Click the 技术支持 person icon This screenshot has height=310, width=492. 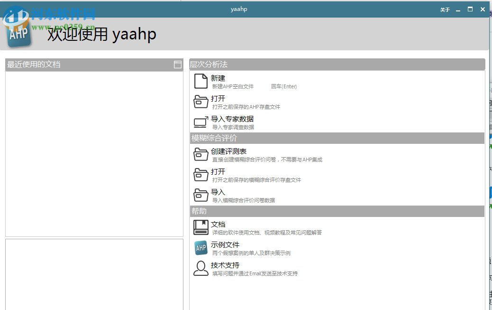[200, 268]
